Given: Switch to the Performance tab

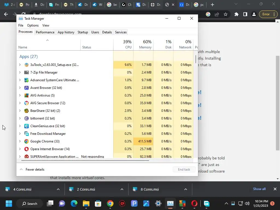Looking at the screenshot, I should [45, 32].
